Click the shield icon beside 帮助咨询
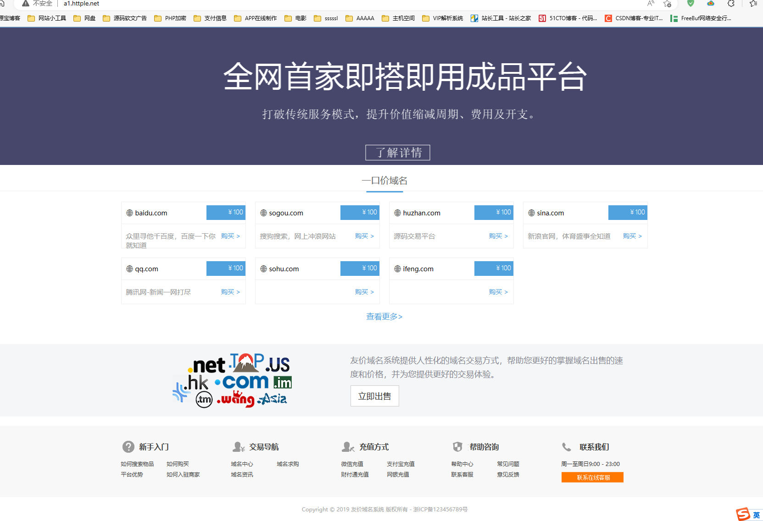The image size is (763, 521). click(x=457, y=447)
